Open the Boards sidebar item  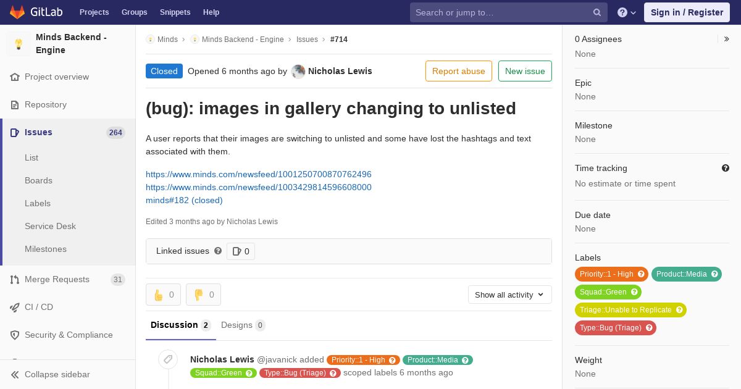pyautogui.click(x=38, y=181)
